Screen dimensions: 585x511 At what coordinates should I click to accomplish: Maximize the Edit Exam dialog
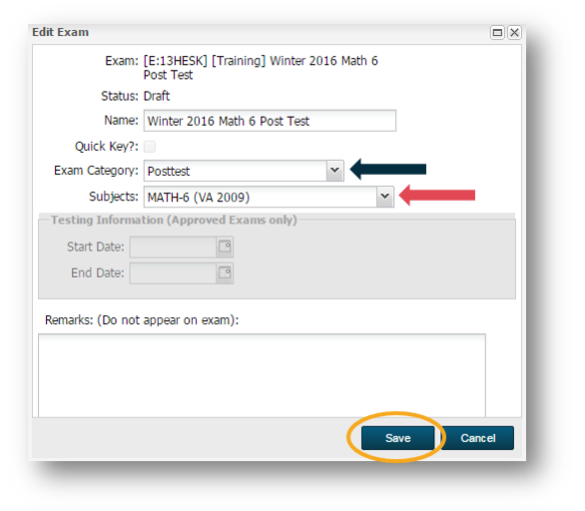497,33
